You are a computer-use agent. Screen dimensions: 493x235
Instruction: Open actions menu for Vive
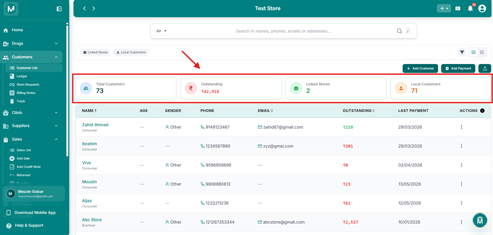click(x=461, y=165)
